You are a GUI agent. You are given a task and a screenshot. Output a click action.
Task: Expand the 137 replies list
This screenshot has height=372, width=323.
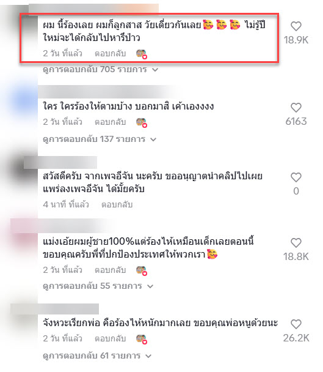coord(100,139)
